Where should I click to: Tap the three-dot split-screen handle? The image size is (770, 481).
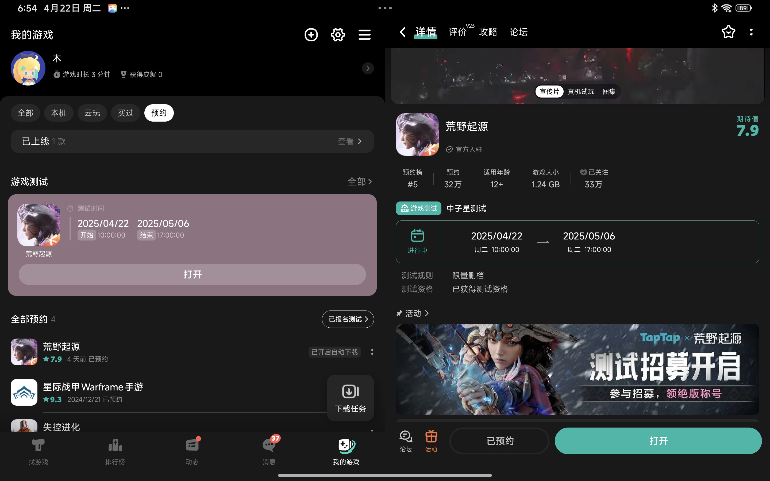point(385,8)
